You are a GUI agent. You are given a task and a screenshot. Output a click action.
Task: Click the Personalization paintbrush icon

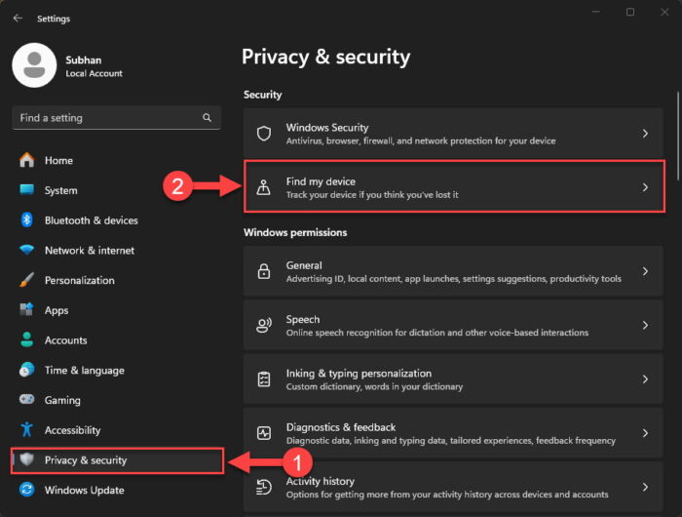[27, 280]
